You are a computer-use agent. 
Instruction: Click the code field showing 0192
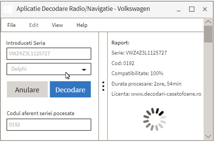(x=49, y=125)
